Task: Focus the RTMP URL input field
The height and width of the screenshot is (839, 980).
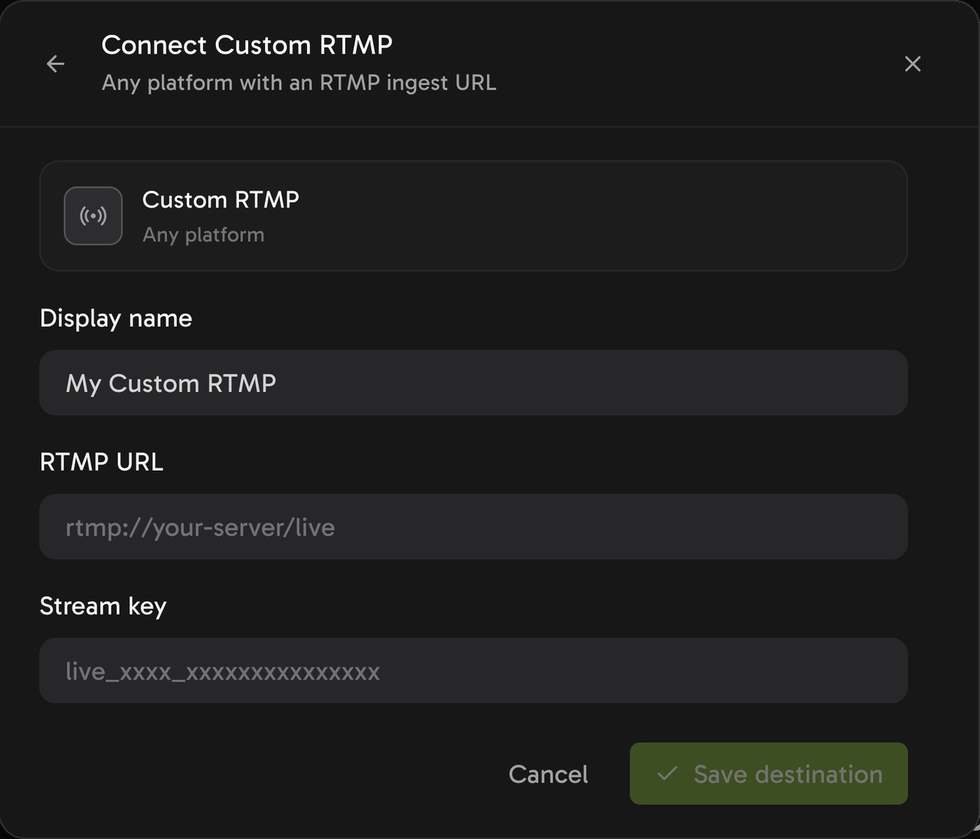Action: coord(473,527)
